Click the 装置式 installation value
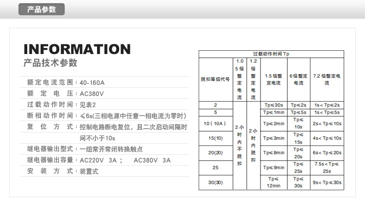The image size is (365, 205). [x=89, y=171]
